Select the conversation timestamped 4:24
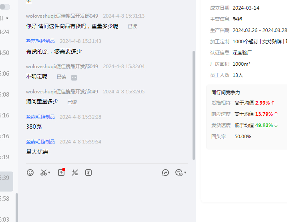 pos(4,32)
